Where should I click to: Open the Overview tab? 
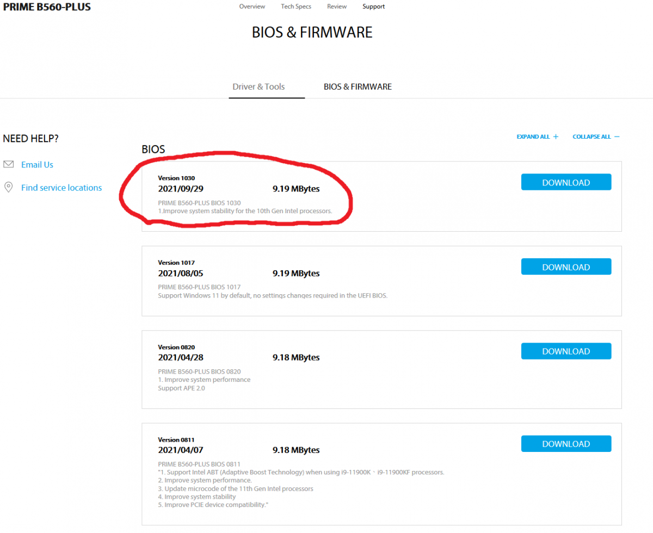(x=252, y=7)
